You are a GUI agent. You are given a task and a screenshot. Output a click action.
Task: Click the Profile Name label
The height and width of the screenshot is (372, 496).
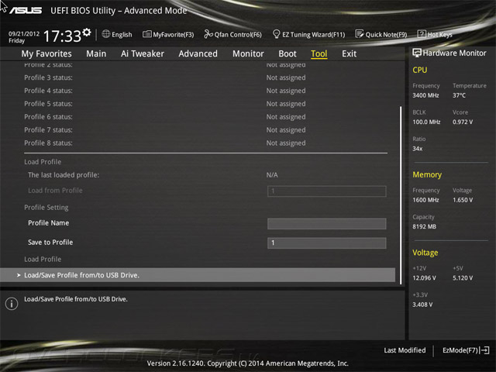click(48, 223)
